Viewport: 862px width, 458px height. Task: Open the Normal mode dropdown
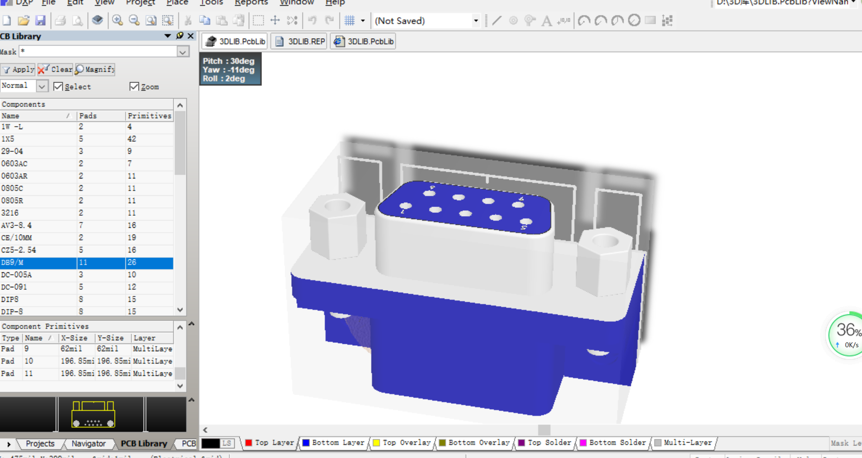[x=42, y=86]
